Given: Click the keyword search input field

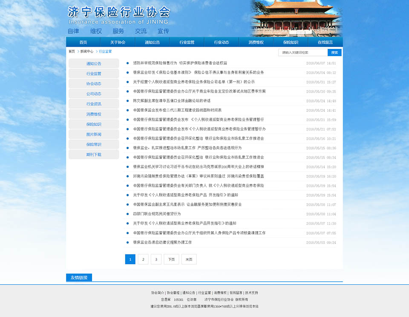Looking at the screenshot, I should coord(303,53).
